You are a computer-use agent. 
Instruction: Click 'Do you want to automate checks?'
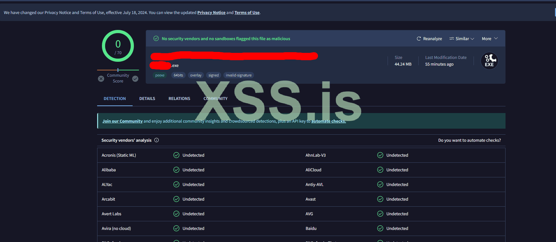pyautogui.click(x=469, y=140)
